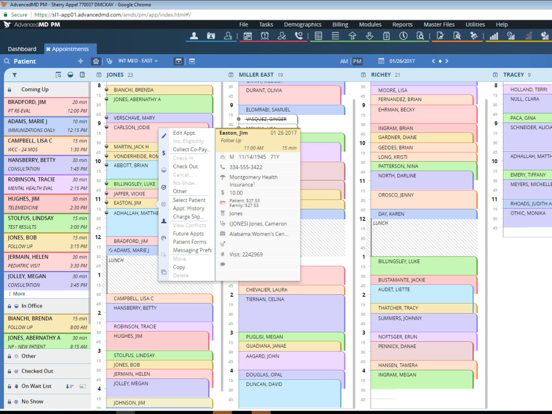The width and height of the screenshot is (552, 414).
Task: Open the Master Files menu
Action: pos(439,25)
